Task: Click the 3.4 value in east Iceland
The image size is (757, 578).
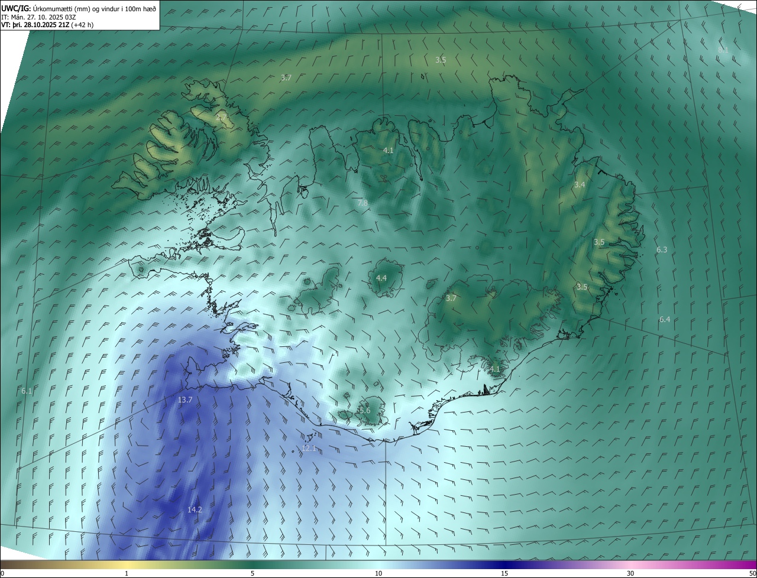Action: 580,185
